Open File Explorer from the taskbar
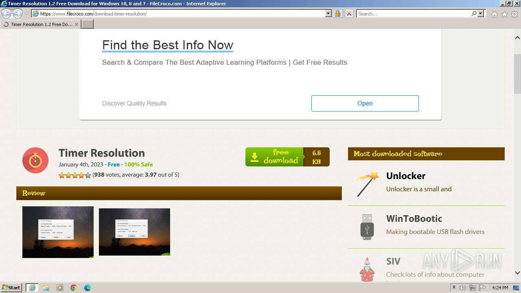521x293 pixels. point(46,288)
